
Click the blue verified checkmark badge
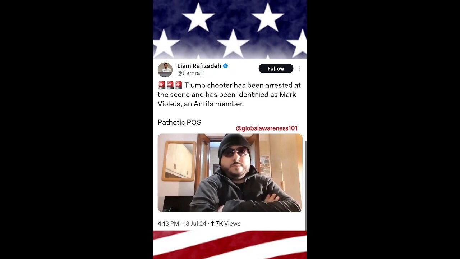click(225, 66)
